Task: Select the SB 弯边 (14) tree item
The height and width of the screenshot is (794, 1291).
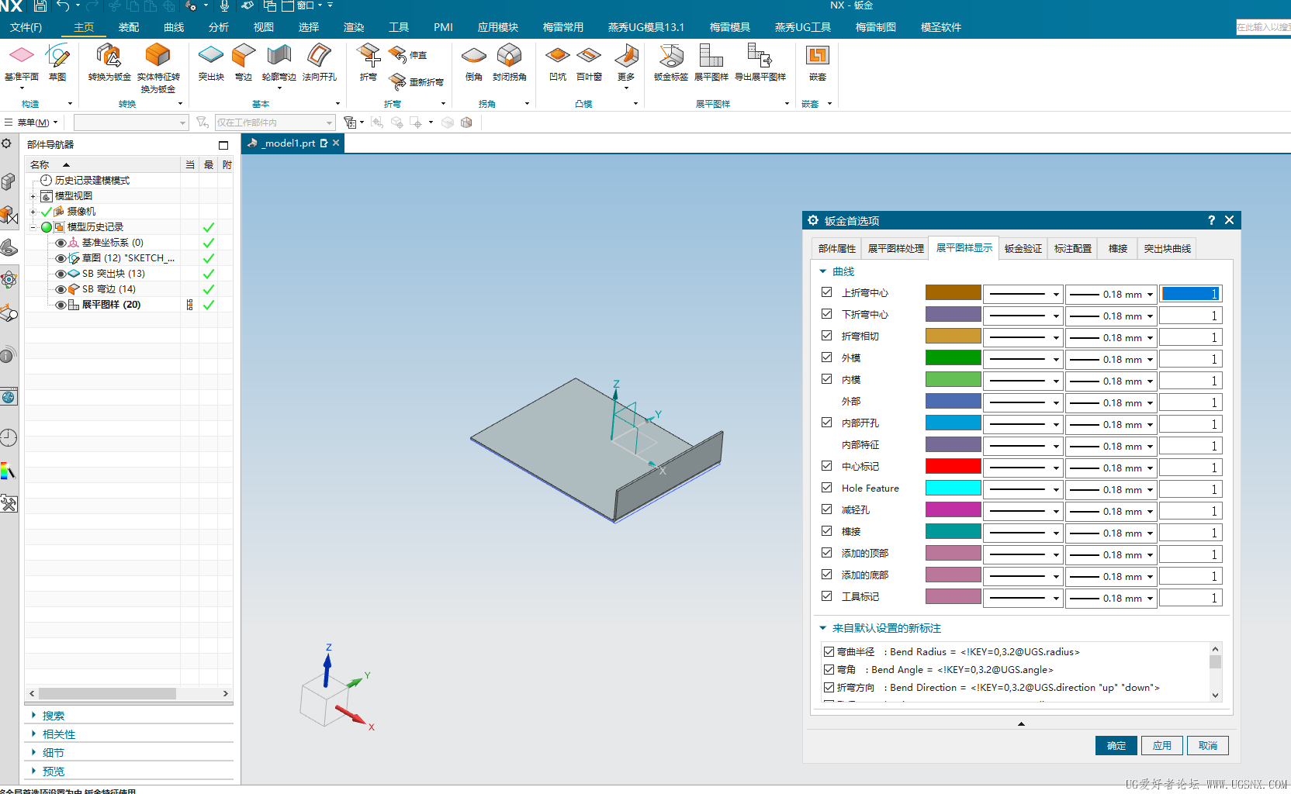Action: click(x=109, y=289)
